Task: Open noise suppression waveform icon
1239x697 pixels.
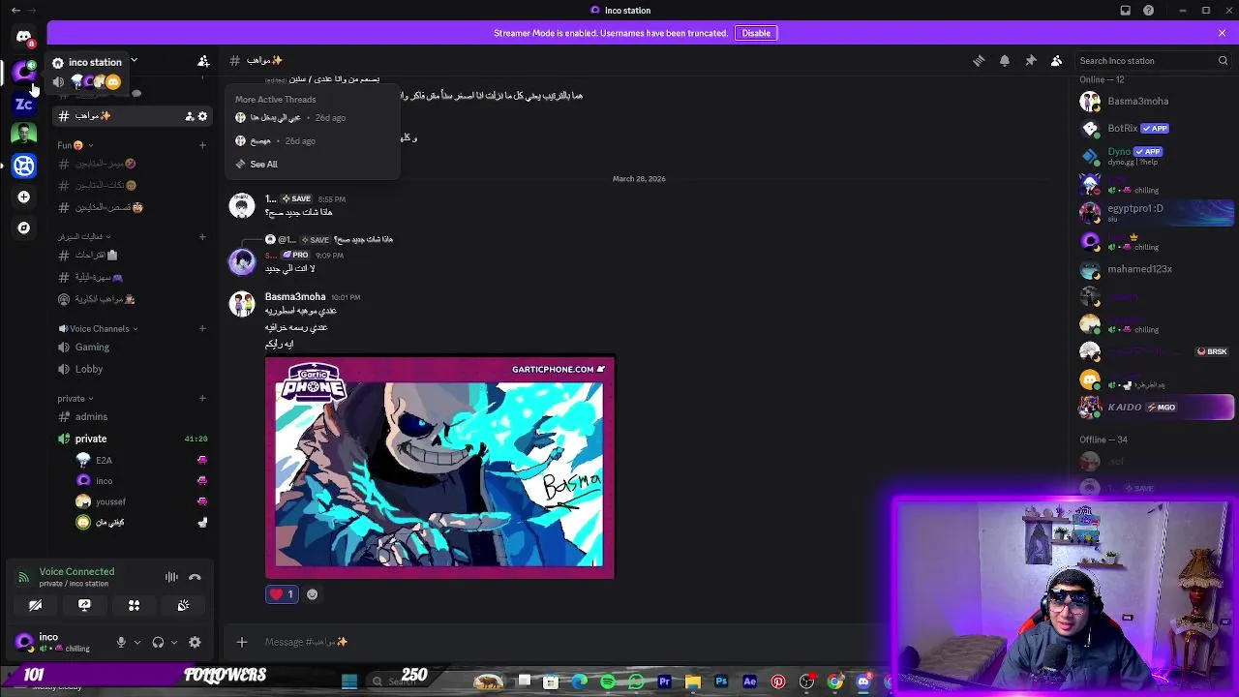Action: (171, 577)
